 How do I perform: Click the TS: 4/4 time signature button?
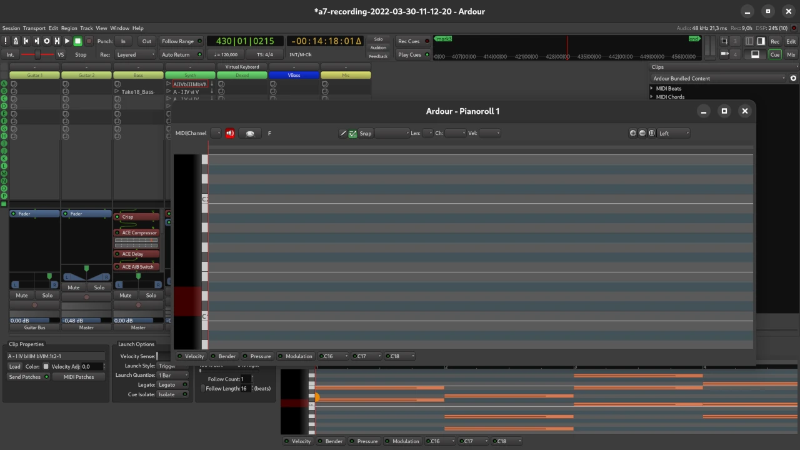[264, 54]
